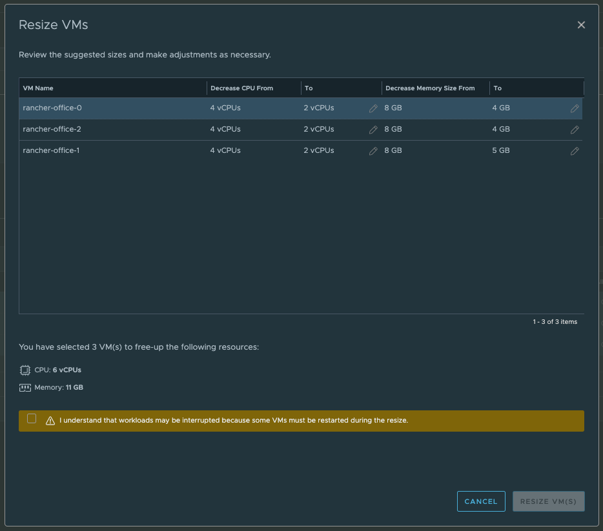Click the '1 - 3 of 3 items' pager text
Viewport: 603px width, 531px height.
click(555, 322)
